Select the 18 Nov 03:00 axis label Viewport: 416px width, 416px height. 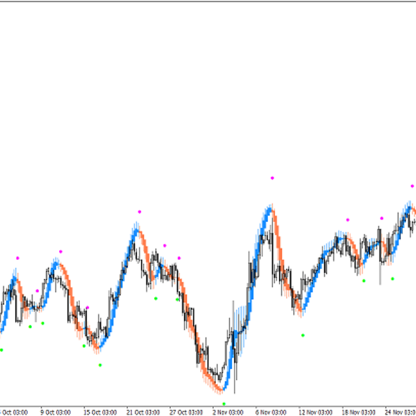[359, 411]
